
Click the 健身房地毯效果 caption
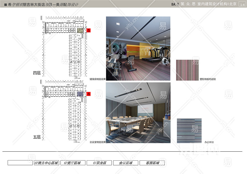[98, 79]
